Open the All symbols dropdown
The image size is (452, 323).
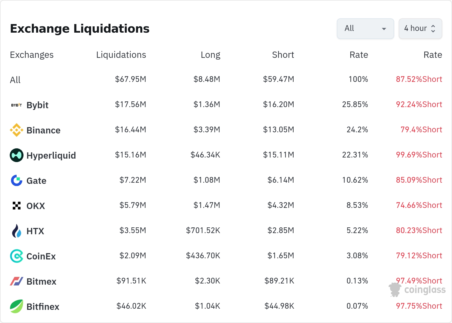pos(365,28)
